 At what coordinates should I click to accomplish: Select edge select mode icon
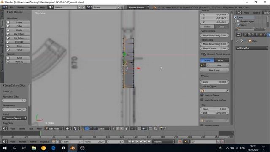(x=118, y=128)
